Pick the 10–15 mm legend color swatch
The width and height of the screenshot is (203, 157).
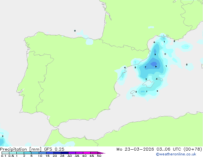point(42,153)
